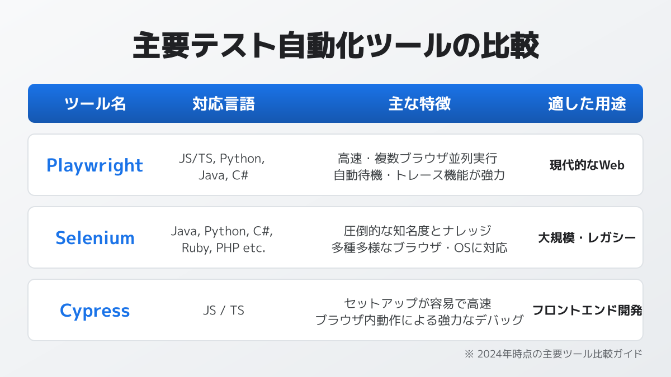The image size is (671, 377).
Task: Click the text 圧倒的な知名度とナレッジ
Action: pos(417,231)
